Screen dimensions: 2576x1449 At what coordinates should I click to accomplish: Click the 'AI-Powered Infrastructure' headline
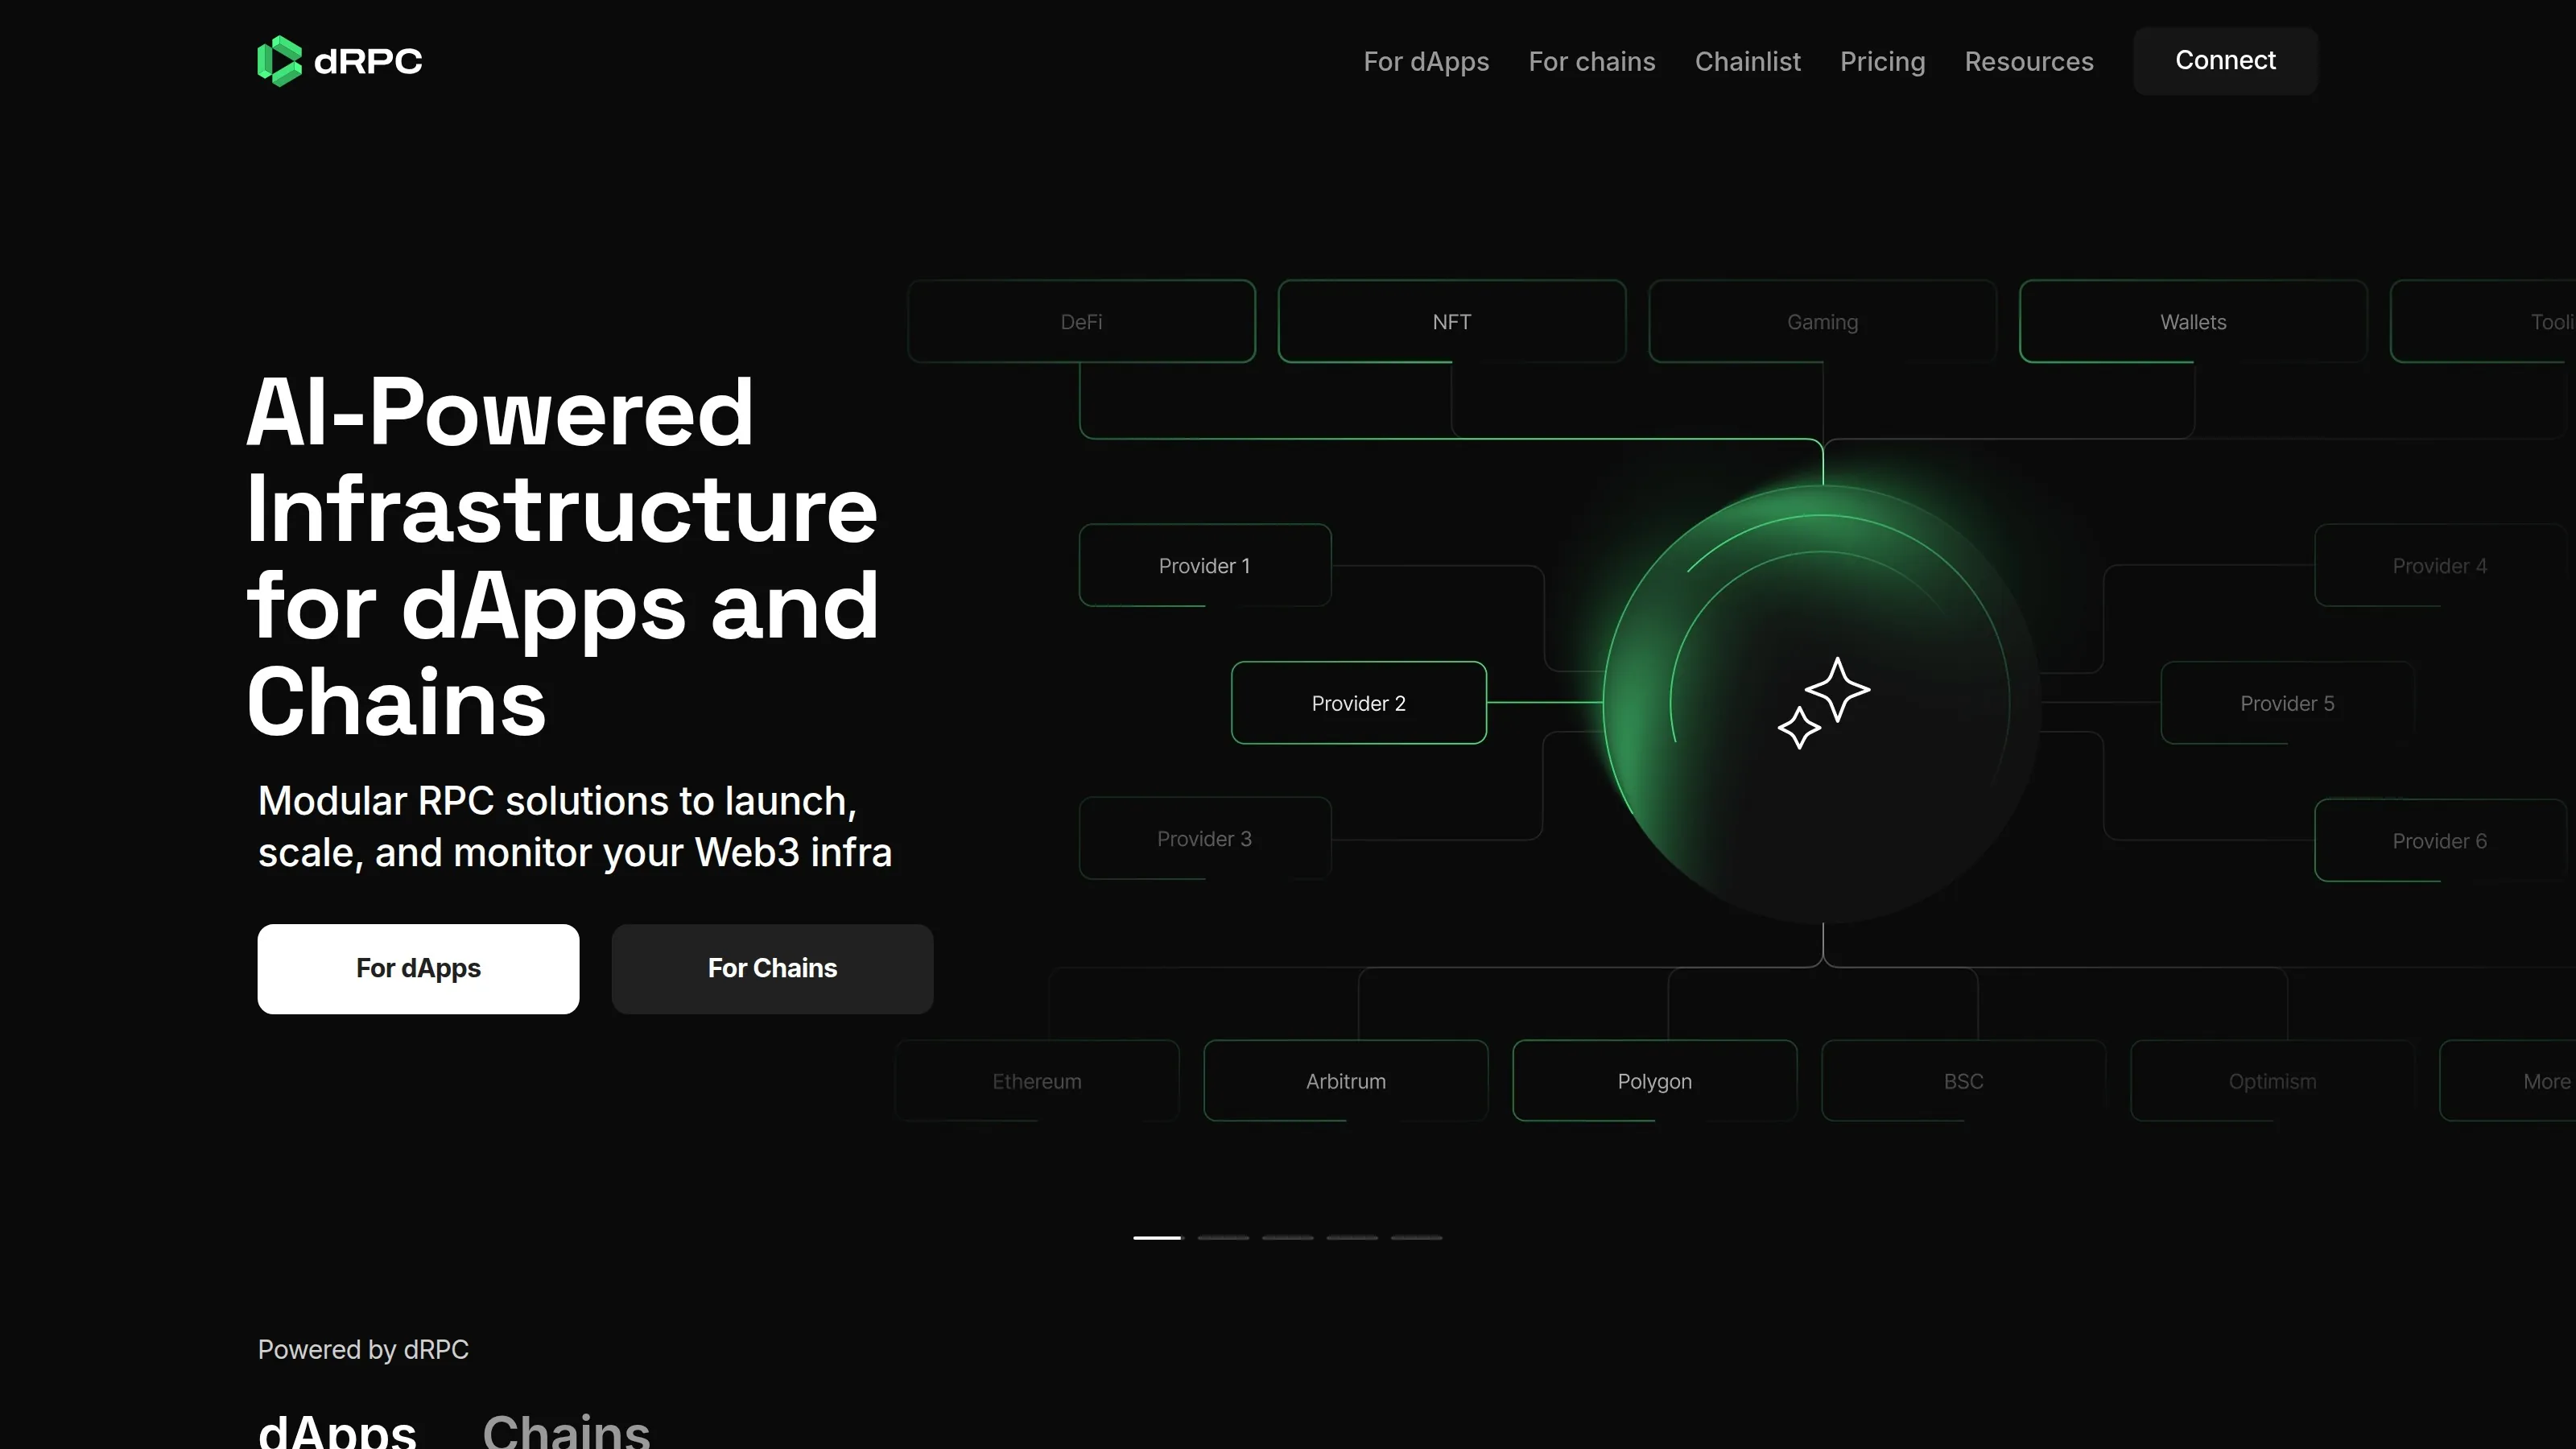click(562, 556)
